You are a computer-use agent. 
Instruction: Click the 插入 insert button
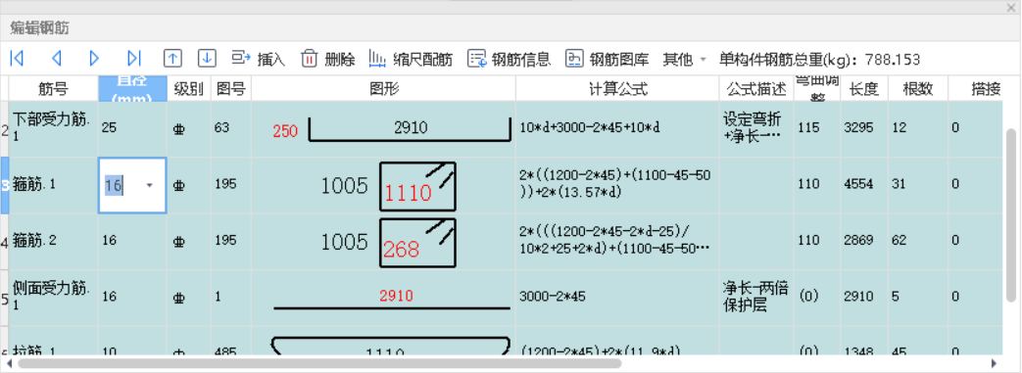259,60
